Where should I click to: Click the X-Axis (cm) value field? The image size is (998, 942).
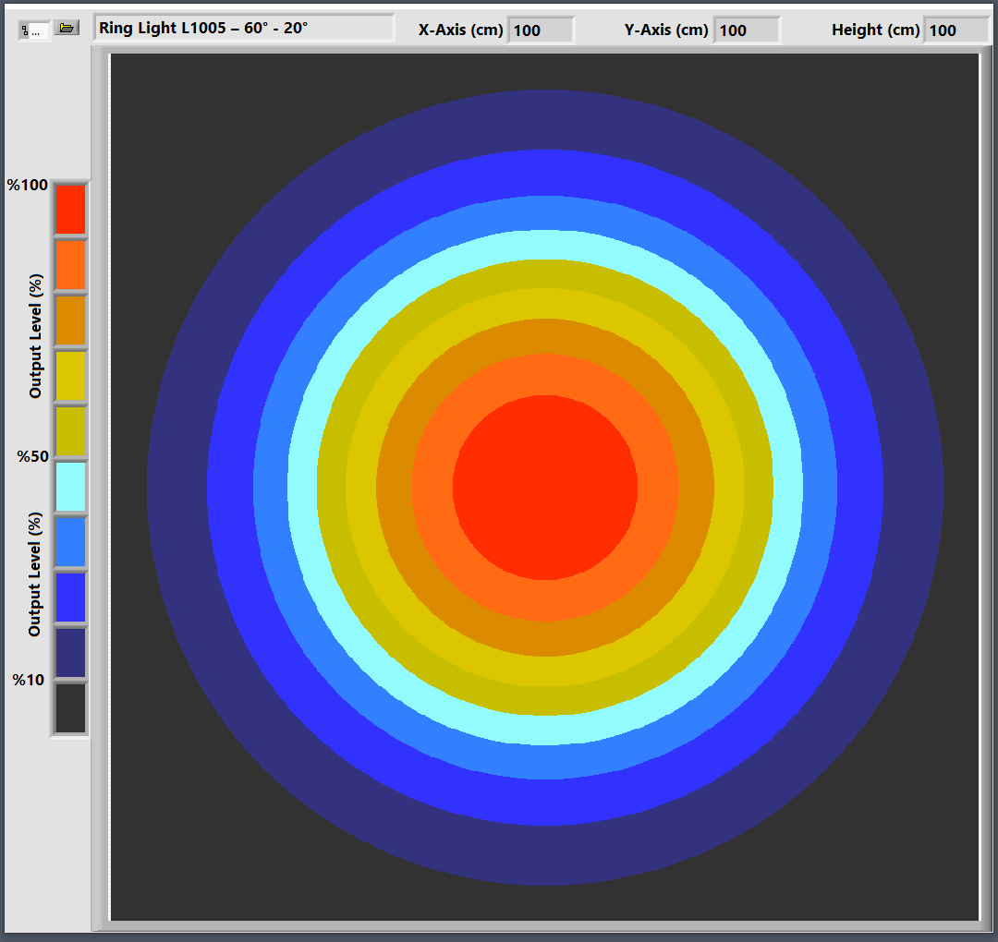[x=540, y=30]
